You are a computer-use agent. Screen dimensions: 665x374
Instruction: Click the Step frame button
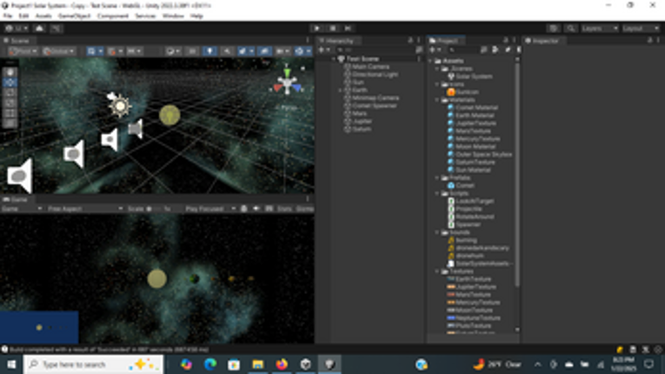pyautogui.click(x=348, y=29)
